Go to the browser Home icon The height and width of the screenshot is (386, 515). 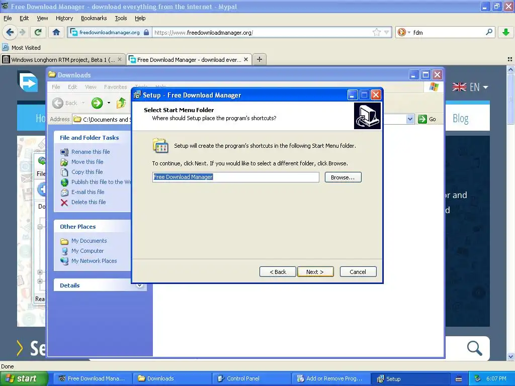click(x=56, y=32)
